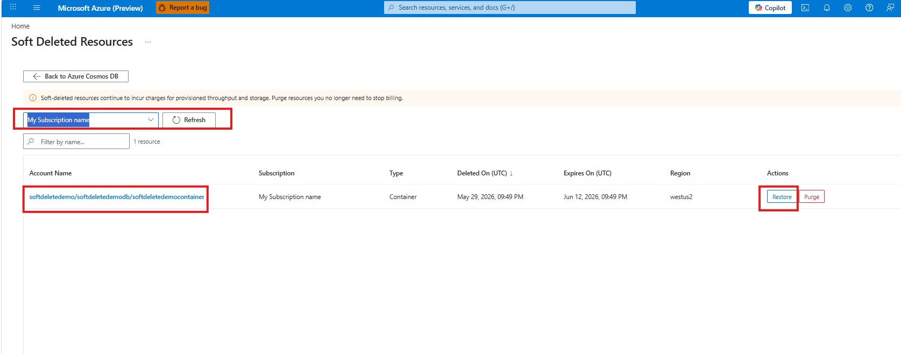Purge the softdeletedemocontainer resource
Viewport: 901px width, 354px height.
click(x=812, y=197)
